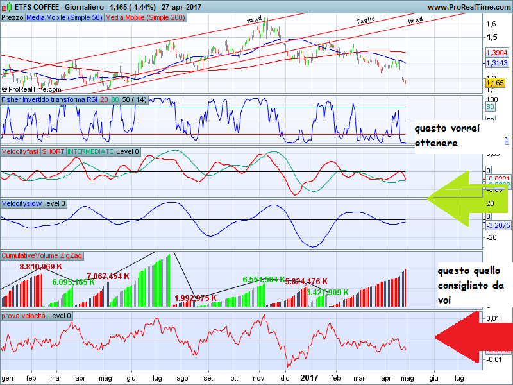Click Level 0 label in prova velocità panel

tap(60, 316)
